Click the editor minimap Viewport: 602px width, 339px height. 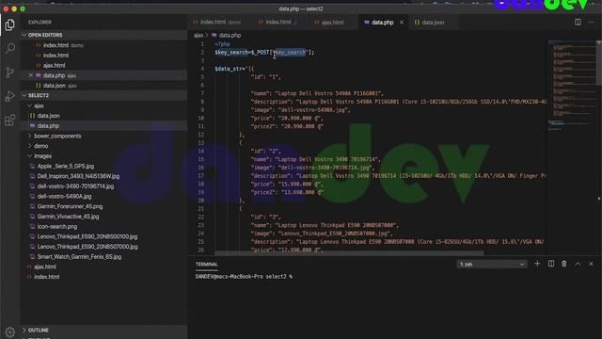pos(571,85)
